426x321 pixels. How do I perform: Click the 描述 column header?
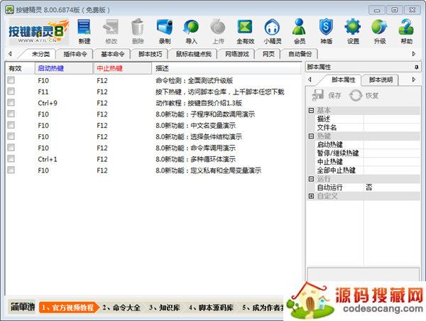point(226,68)
